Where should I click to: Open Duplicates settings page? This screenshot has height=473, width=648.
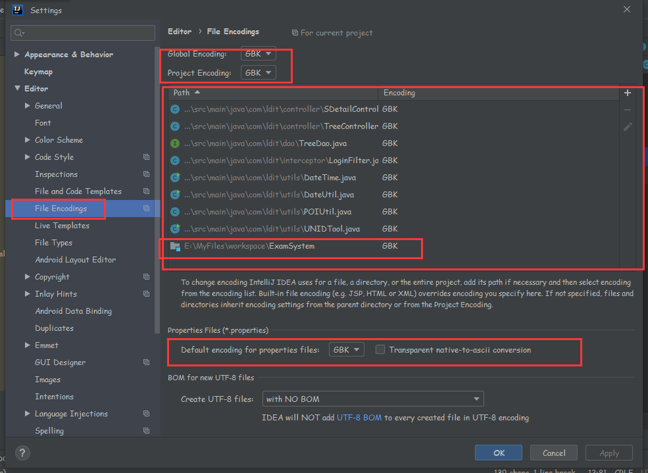(x=54, y=328)
